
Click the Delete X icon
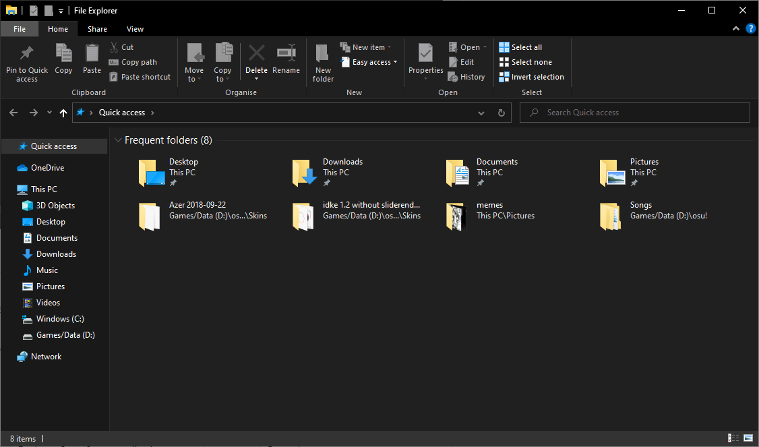[257, 53]
